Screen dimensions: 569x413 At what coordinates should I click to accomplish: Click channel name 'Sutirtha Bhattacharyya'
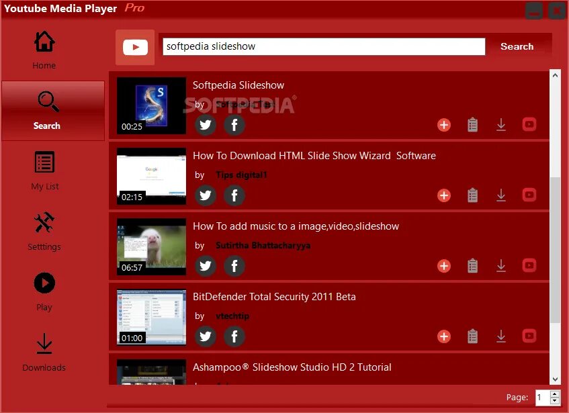click(263, 246)
